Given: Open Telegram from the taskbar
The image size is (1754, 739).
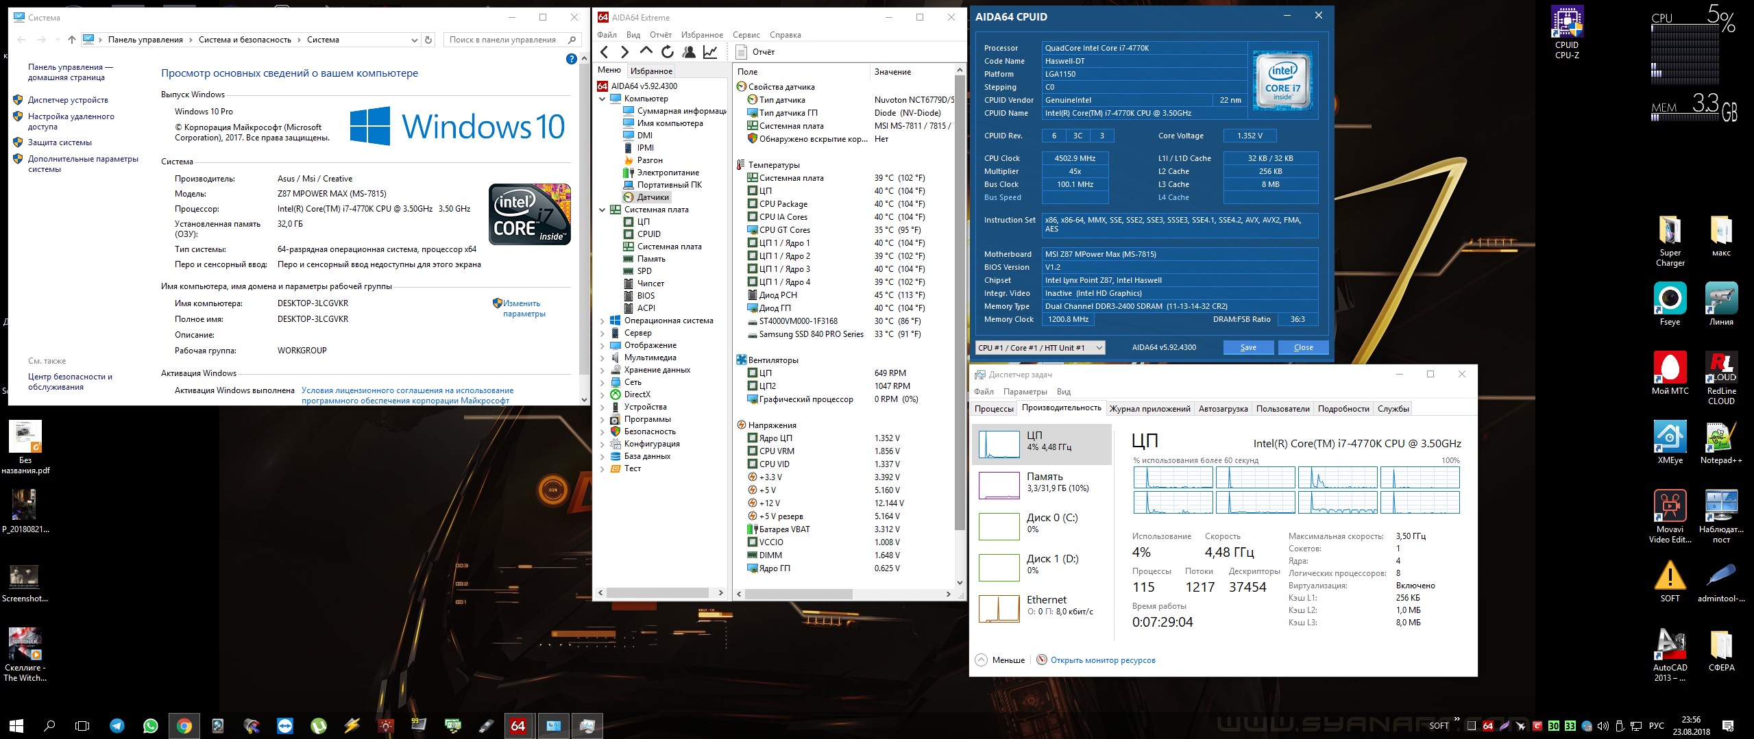Looking at the screenshot, I should click(x=117, y=726).
